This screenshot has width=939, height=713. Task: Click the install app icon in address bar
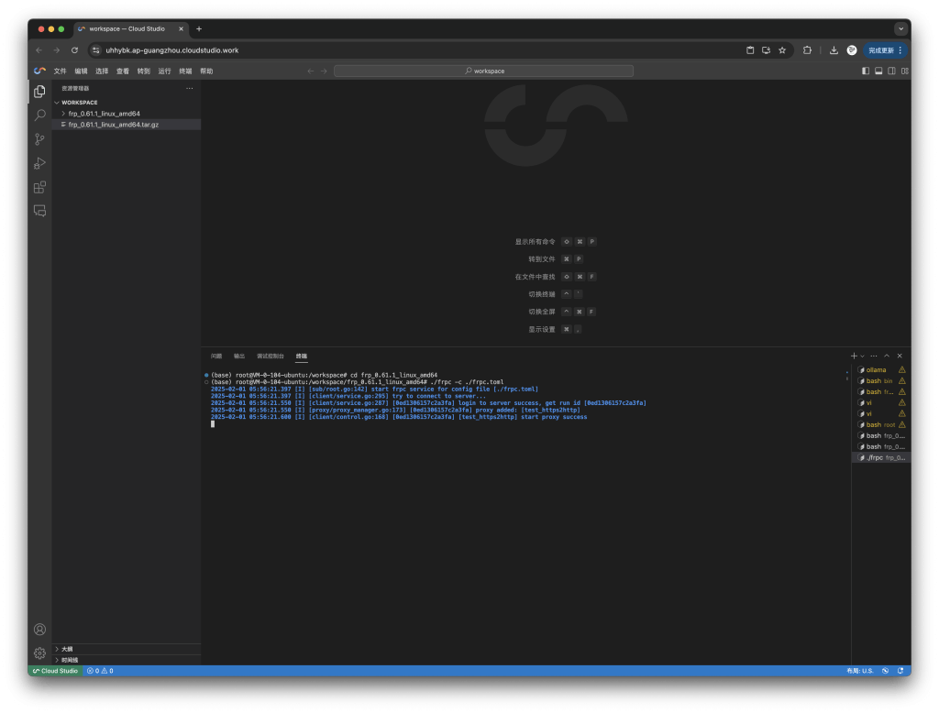point(766,50)
